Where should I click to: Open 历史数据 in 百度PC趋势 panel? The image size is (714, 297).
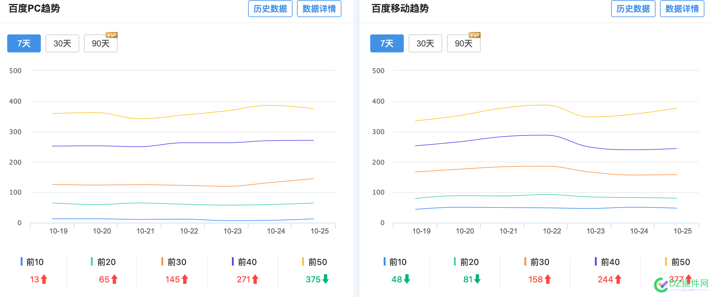coord(270,9)
